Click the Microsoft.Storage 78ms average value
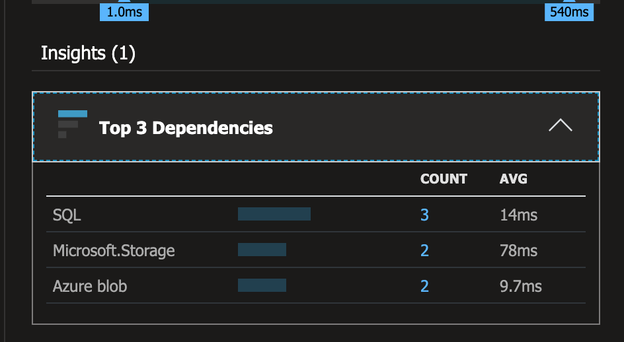Image resolution: width=624 pixels, height=342 pixels. click(x=518, y=251)
